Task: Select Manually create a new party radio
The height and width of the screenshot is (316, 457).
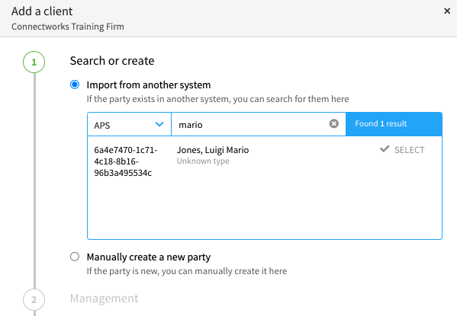Action: click(75, 257)
